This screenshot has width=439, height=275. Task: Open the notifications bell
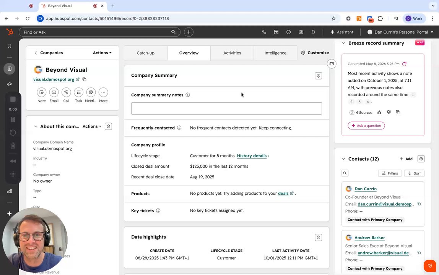pos(313,32)
